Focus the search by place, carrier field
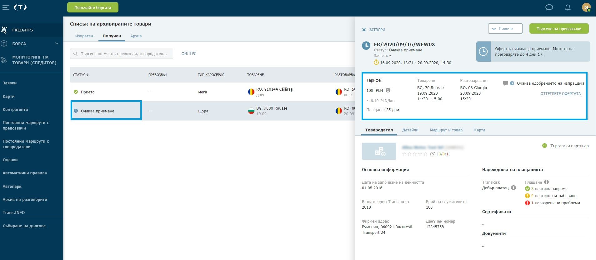 click(x=122, y=54)
